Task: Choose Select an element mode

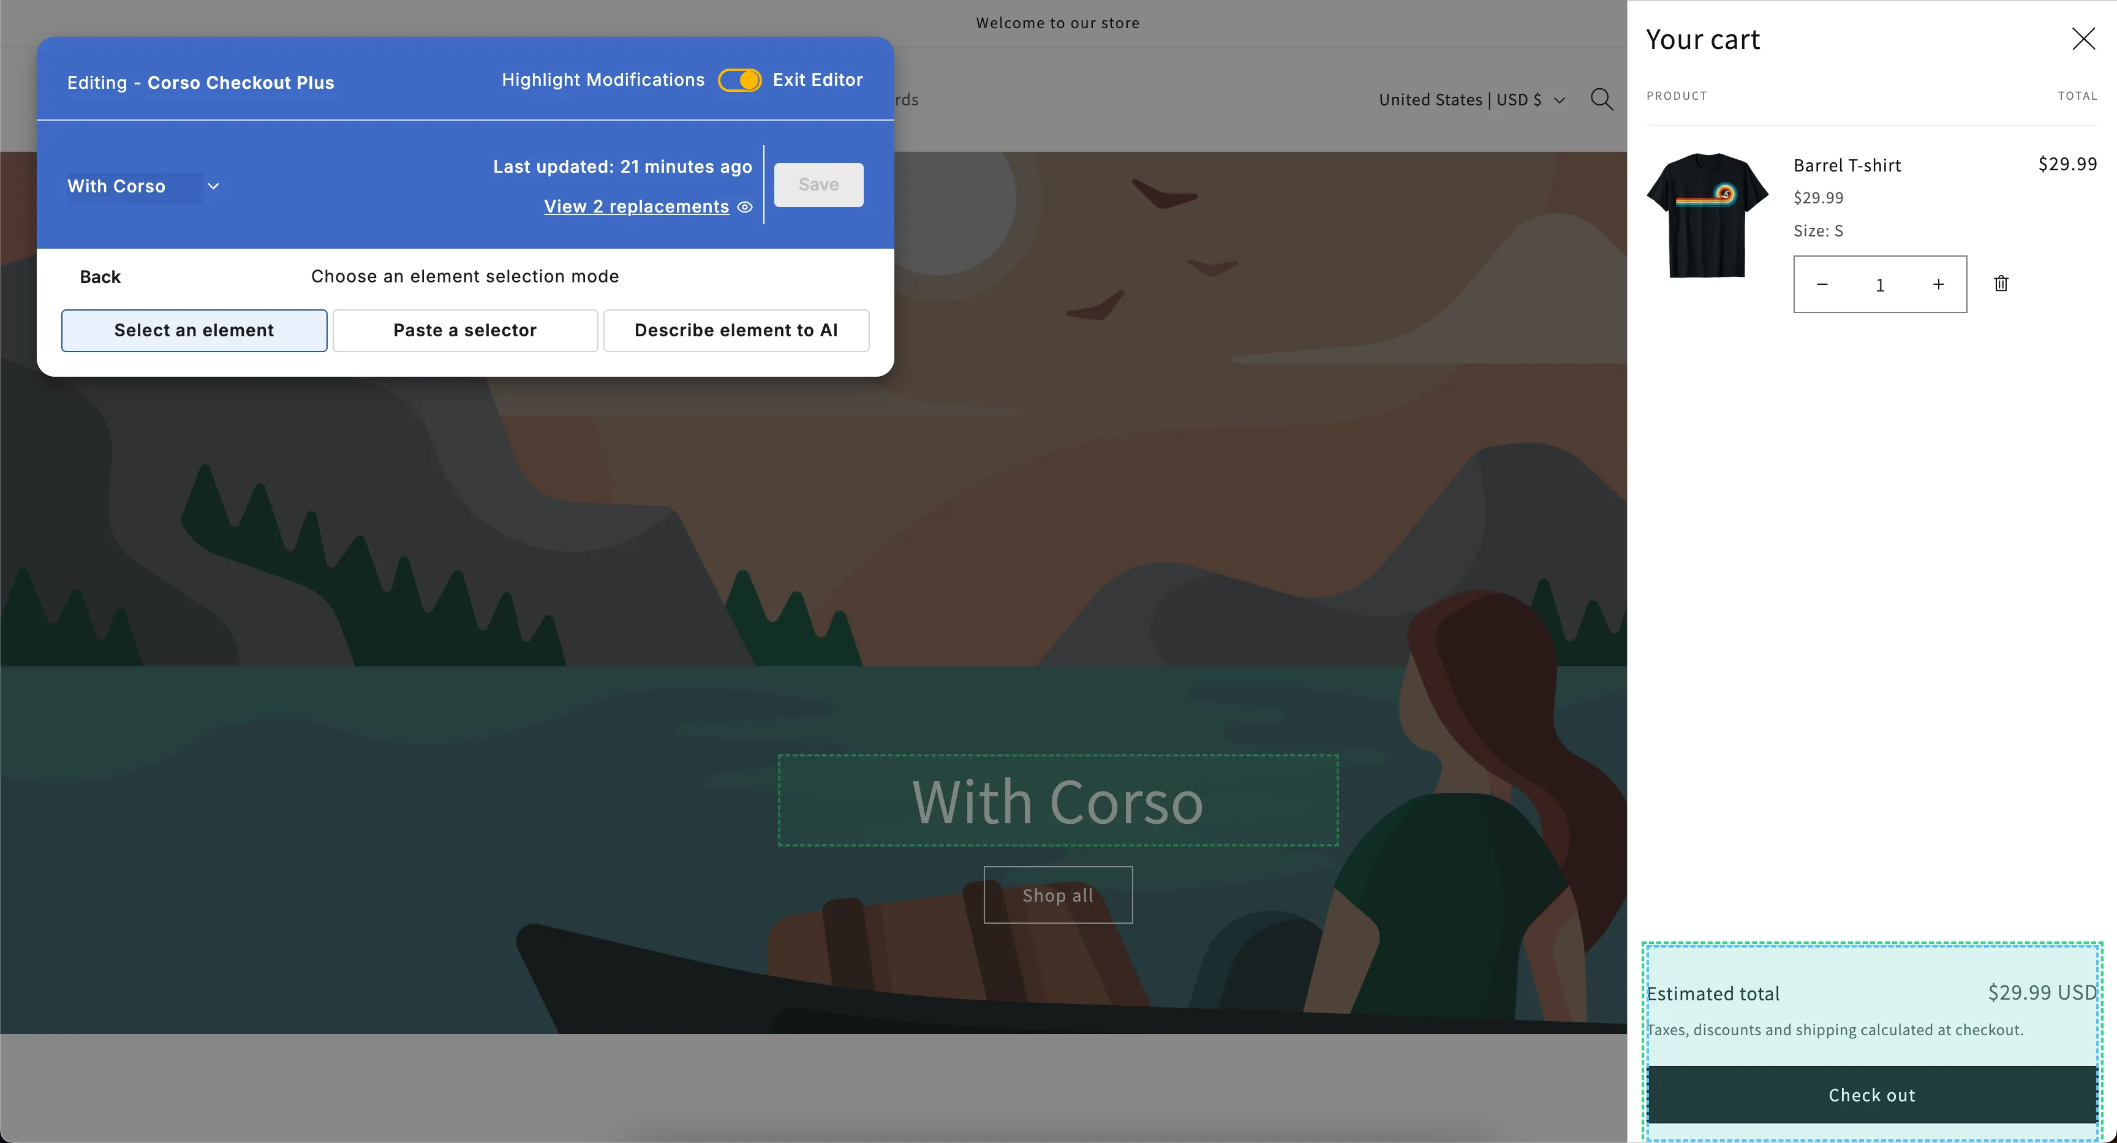Action: tap(194, 330)
